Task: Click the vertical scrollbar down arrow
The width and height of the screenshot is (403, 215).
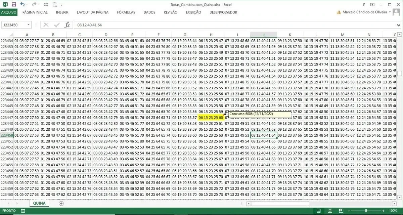Action: 400,198
